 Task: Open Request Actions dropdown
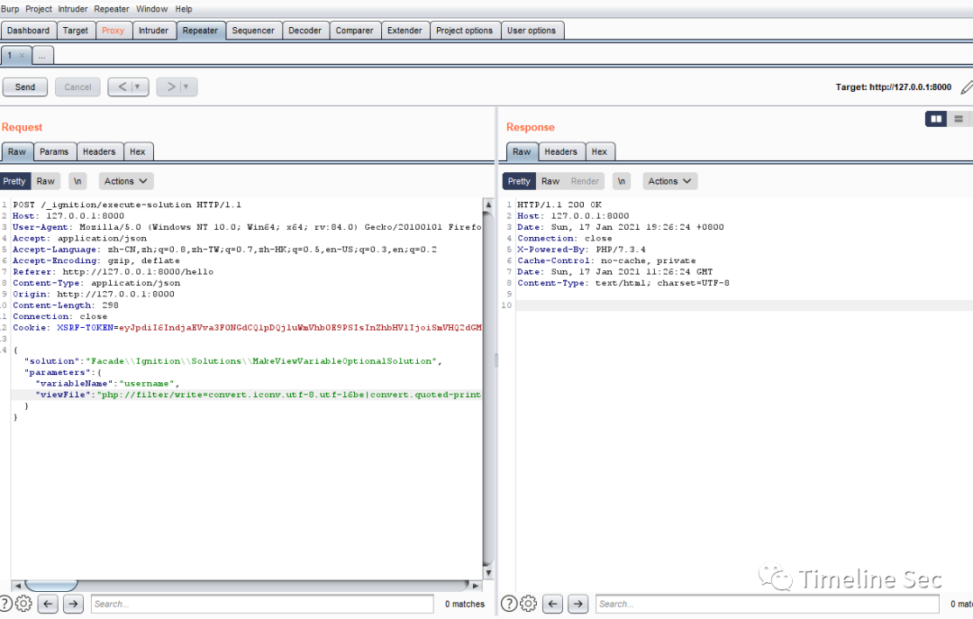coord(126,181)
